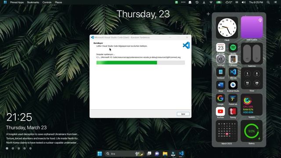Open the Places menu
Viewport: 281px width, 158px height.
tap(58, 2)
